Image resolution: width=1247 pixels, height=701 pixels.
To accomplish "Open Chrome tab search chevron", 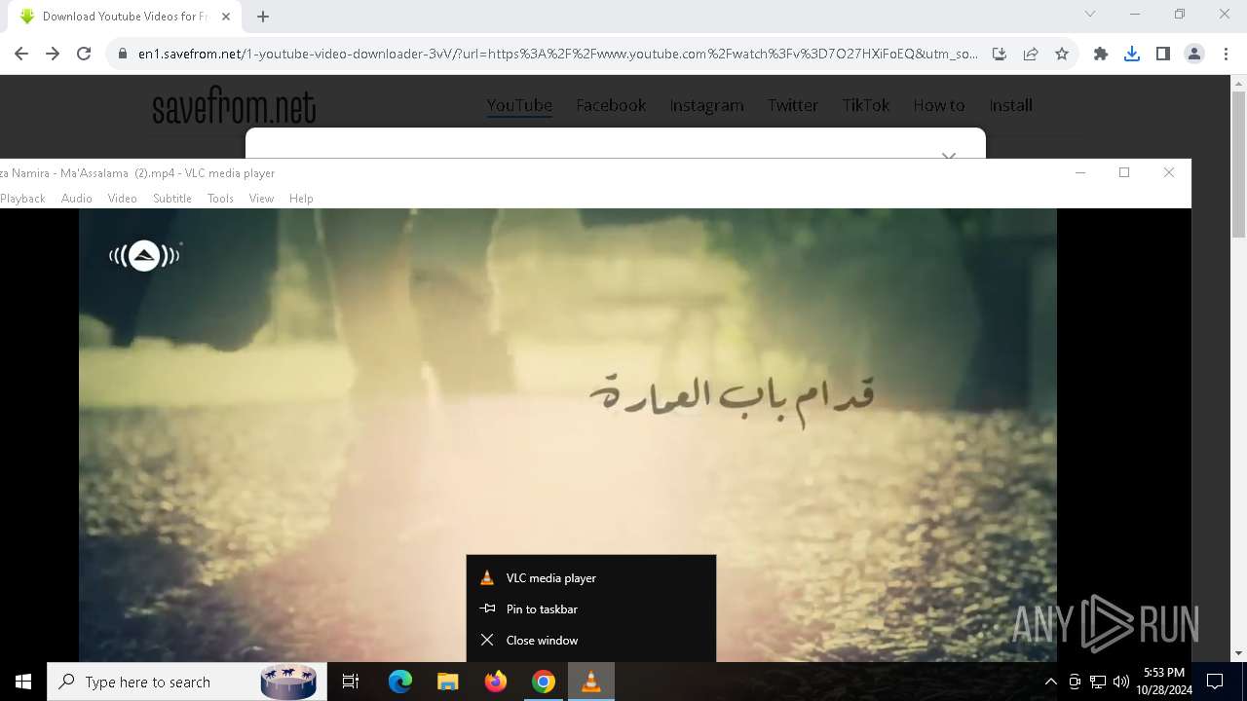I will click(x=1090, y=15).
